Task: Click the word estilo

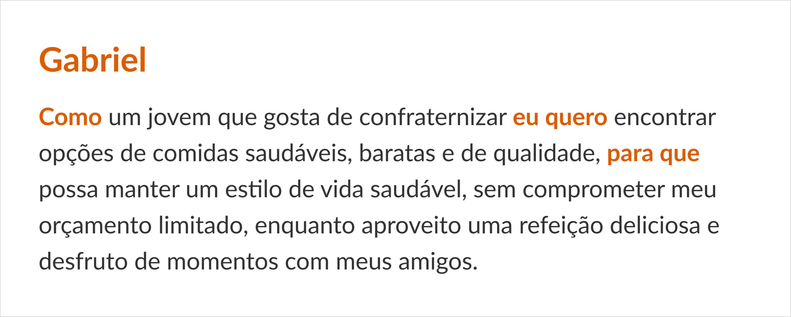Action: click(x=253, y=189)
